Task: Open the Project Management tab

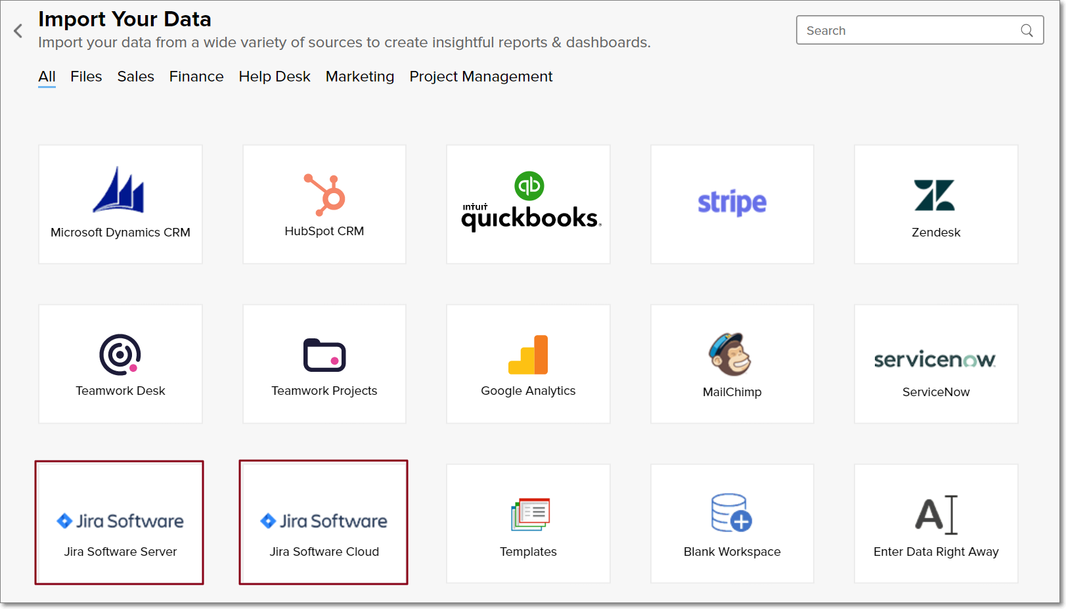Action: (x=481, y=76)
